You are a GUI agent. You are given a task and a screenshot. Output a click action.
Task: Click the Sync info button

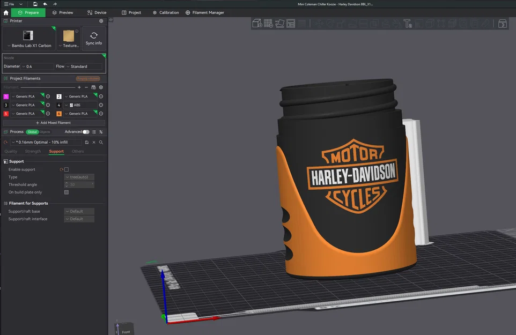pos(94,39)
